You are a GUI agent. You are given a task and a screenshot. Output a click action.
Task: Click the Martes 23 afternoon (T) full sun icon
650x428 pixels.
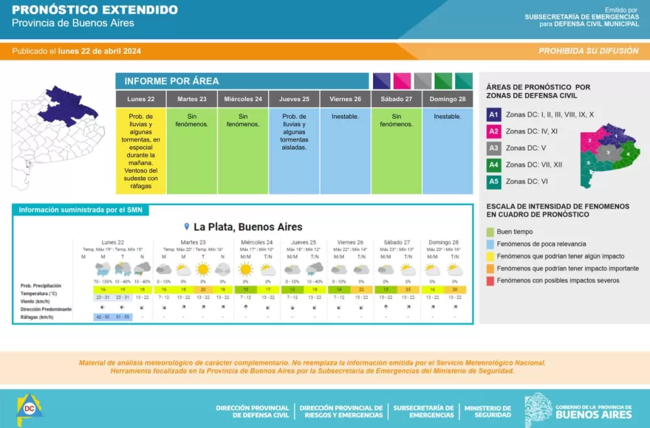tap(202, 270)
